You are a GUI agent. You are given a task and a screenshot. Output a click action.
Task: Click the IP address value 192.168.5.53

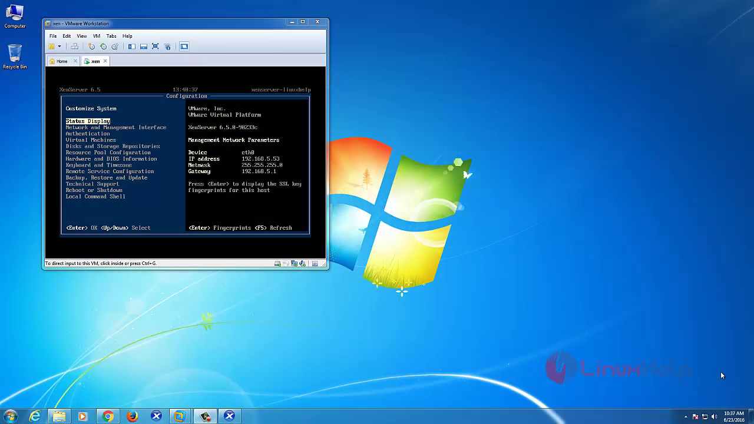(x=260, y=159)
